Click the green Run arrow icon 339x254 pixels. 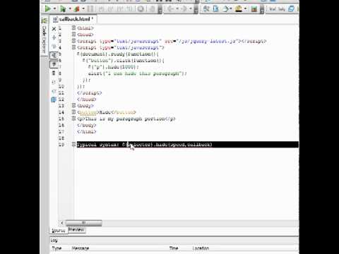click(47, 9)
